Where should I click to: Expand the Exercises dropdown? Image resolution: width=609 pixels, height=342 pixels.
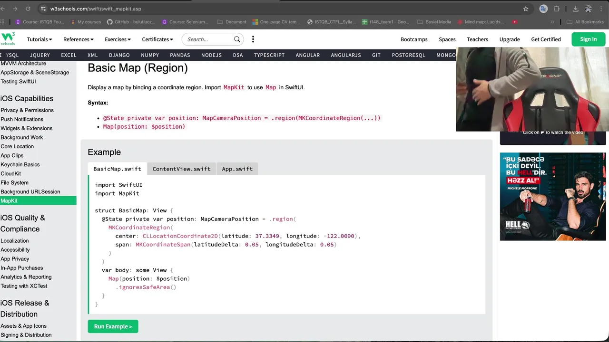coord(118,39)
